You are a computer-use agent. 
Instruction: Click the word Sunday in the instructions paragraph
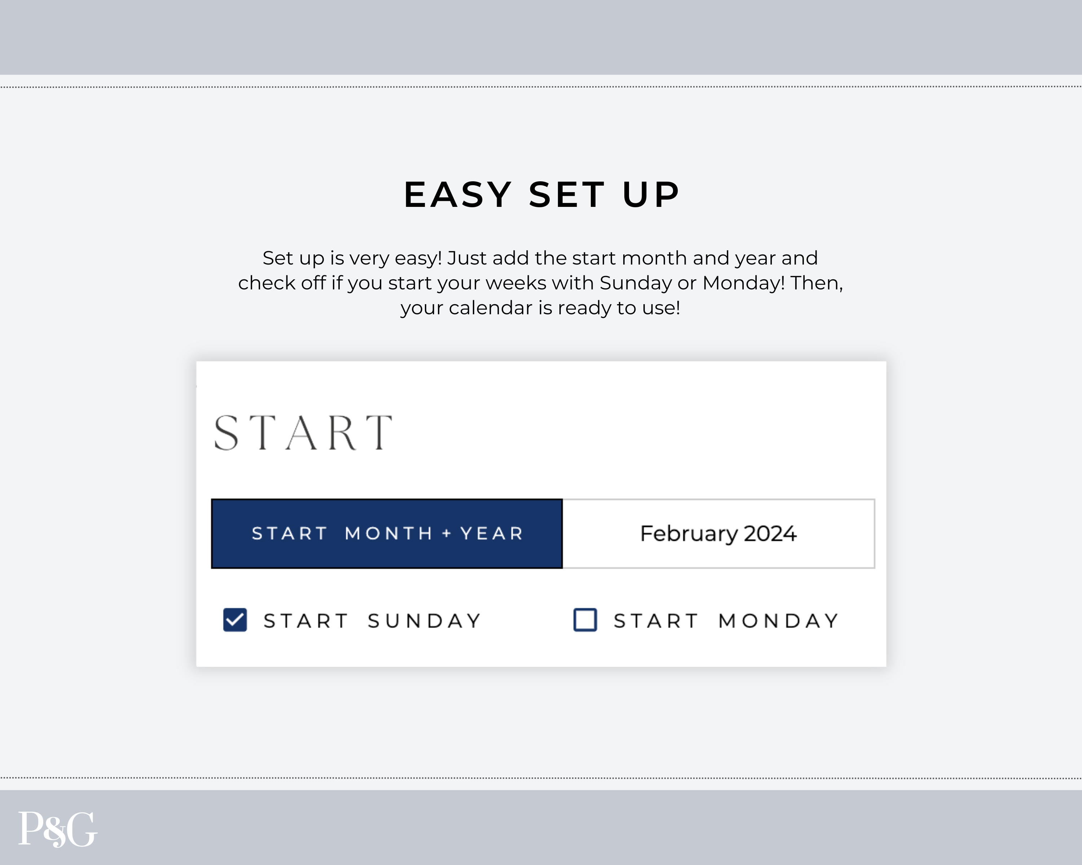[x=635, y=283]
